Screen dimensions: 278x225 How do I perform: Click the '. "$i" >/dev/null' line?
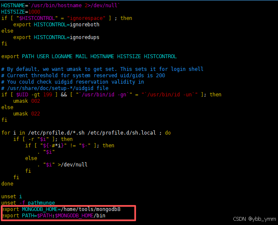[x=62, y=165]
